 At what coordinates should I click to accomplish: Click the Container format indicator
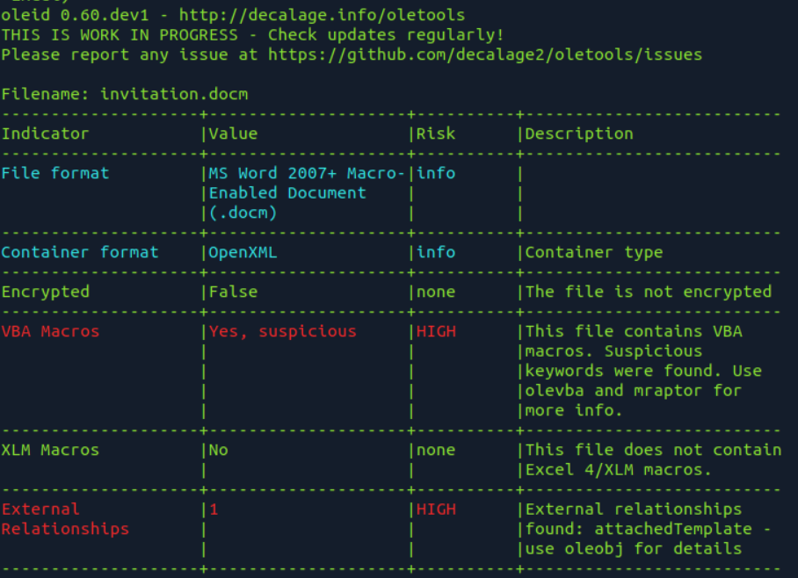(x=80, y=252)
